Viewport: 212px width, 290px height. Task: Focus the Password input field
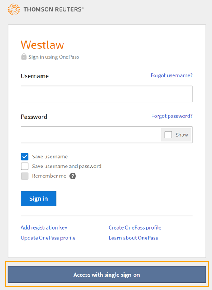pos(91,135)
